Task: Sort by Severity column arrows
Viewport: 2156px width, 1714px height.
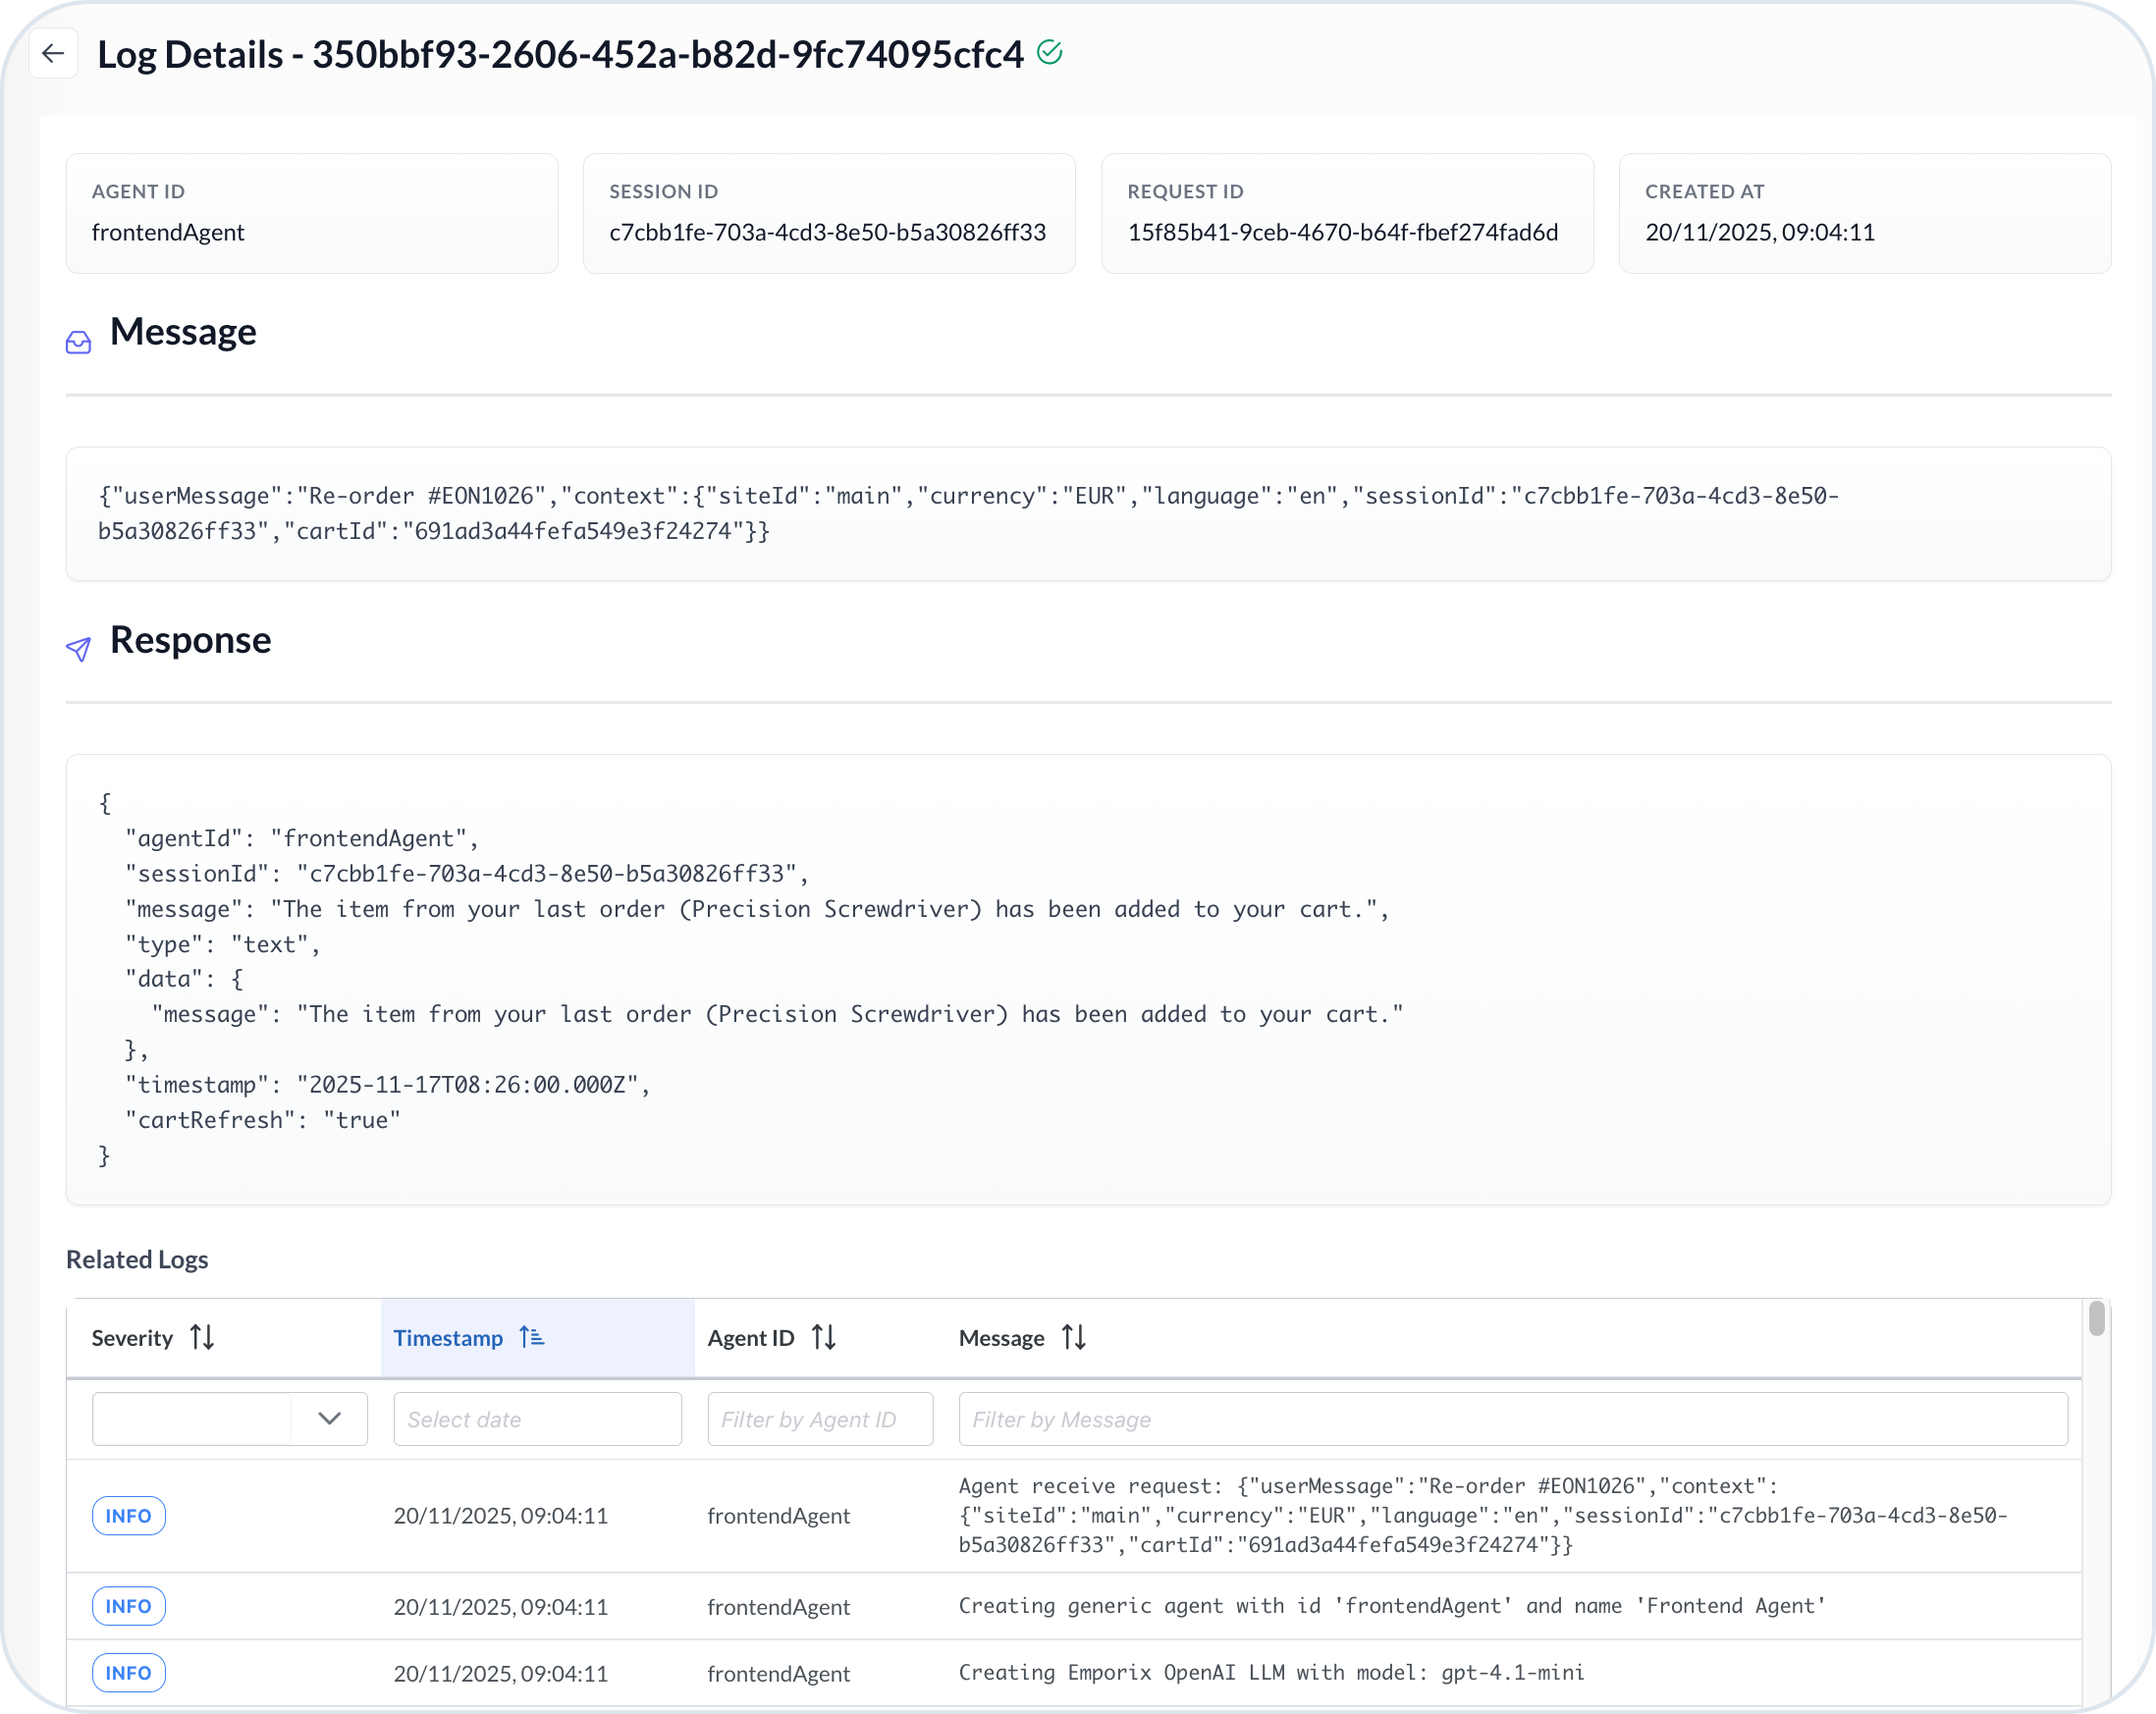Action: pos(202,1337)
